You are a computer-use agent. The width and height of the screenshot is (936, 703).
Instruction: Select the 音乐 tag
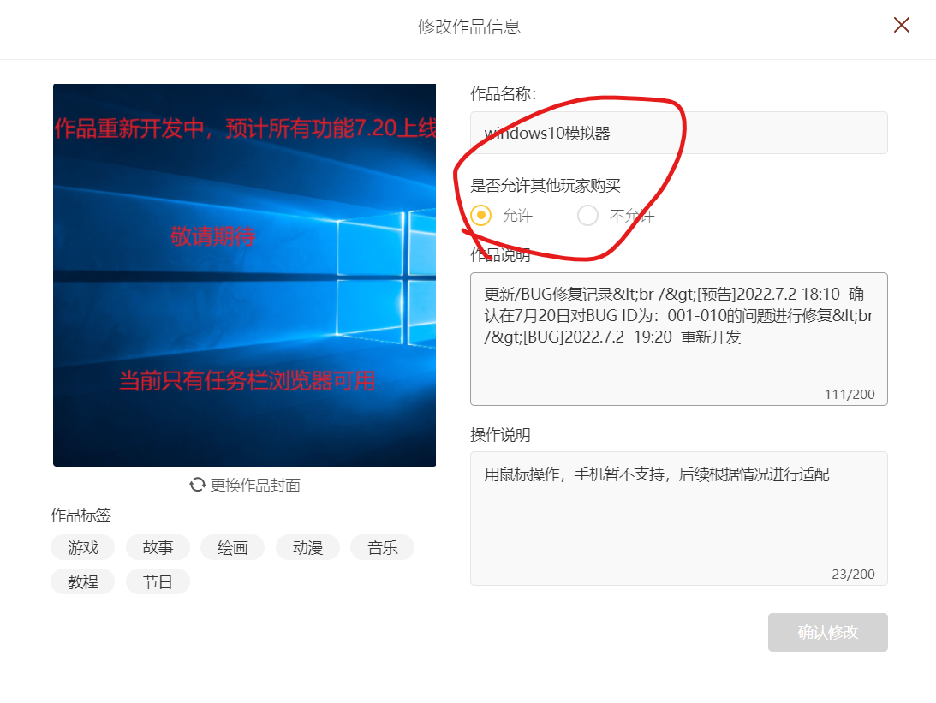[x=382, y=547]
